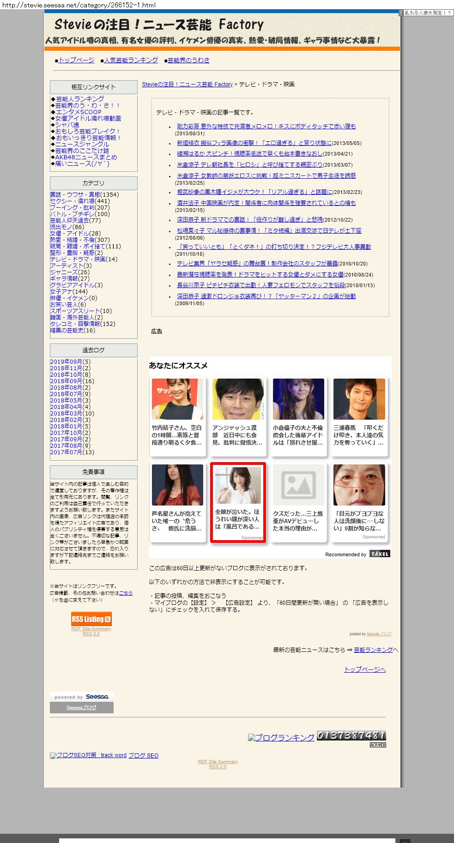Select the 裏話・ウワサ・真相 category
The image size is (454, 843).
[x=75, y=194]
